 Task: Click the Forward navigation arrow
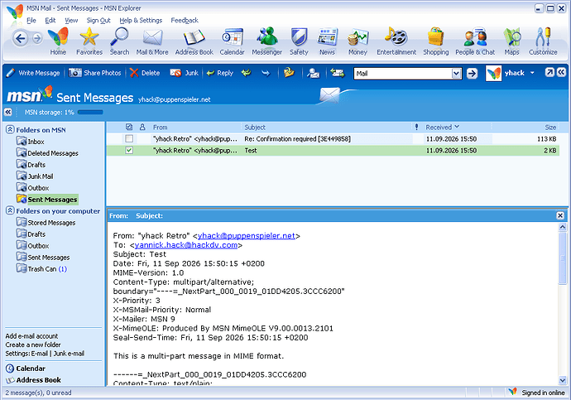click(x=37, y=38)
